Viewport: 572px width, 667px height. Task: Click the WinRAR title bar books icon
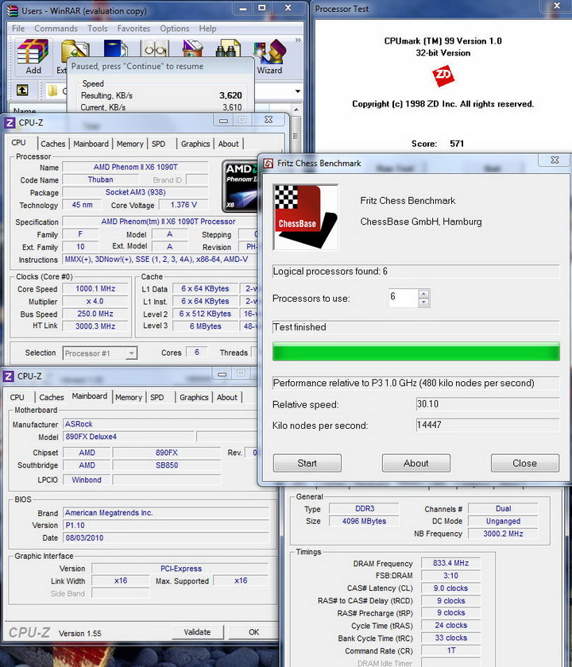click(x=13, y=10)
